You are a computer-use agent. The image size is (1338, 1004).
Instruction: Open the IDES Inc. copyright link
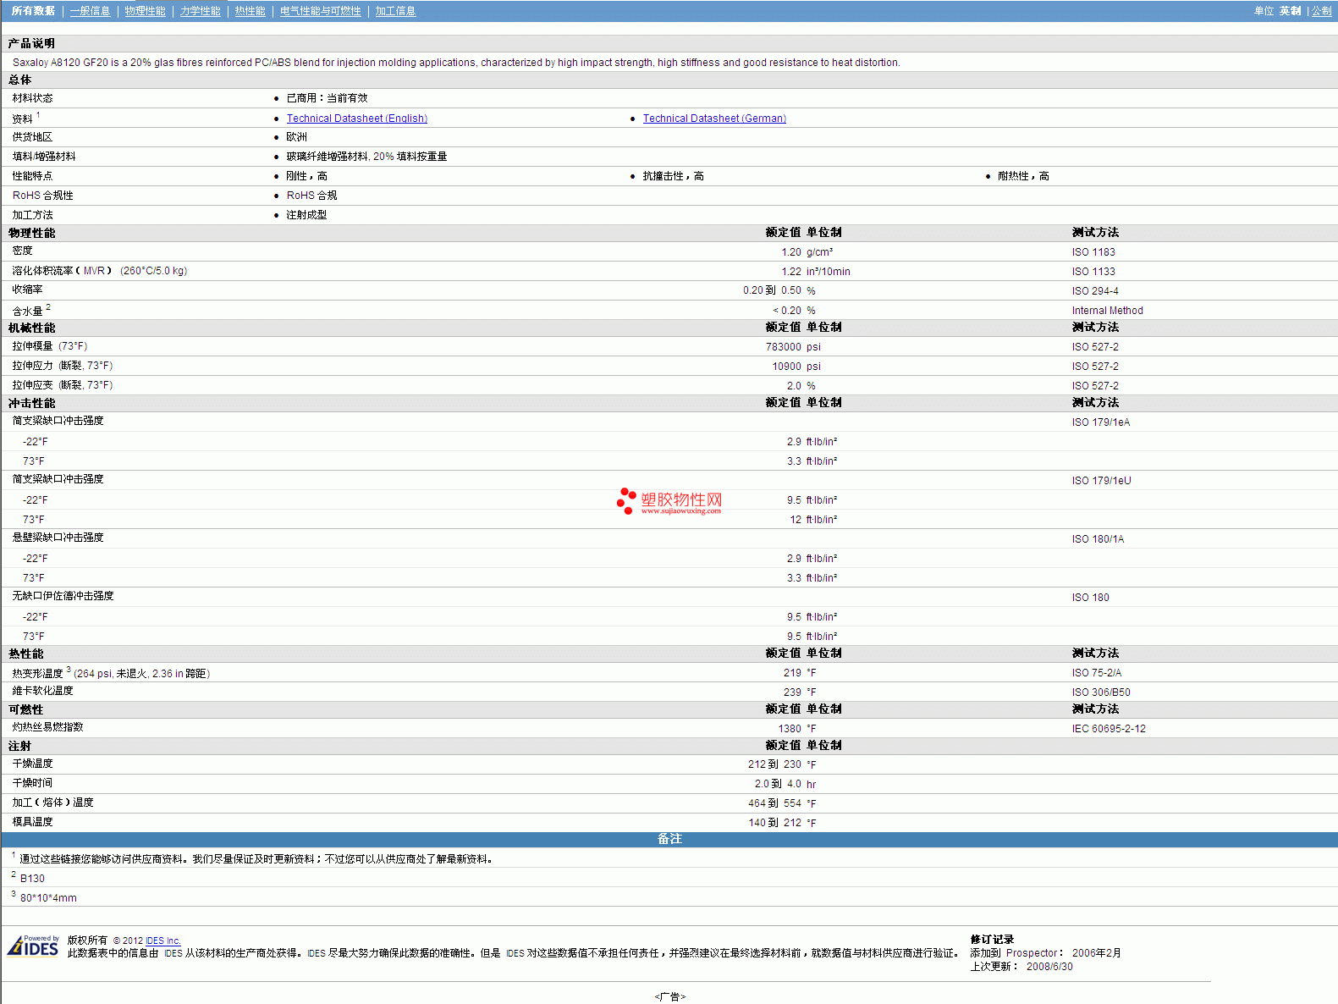coord(162,941)
